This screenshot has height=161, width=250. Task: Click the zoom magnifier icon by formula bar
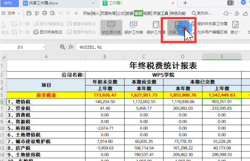[x=62, y=47]
